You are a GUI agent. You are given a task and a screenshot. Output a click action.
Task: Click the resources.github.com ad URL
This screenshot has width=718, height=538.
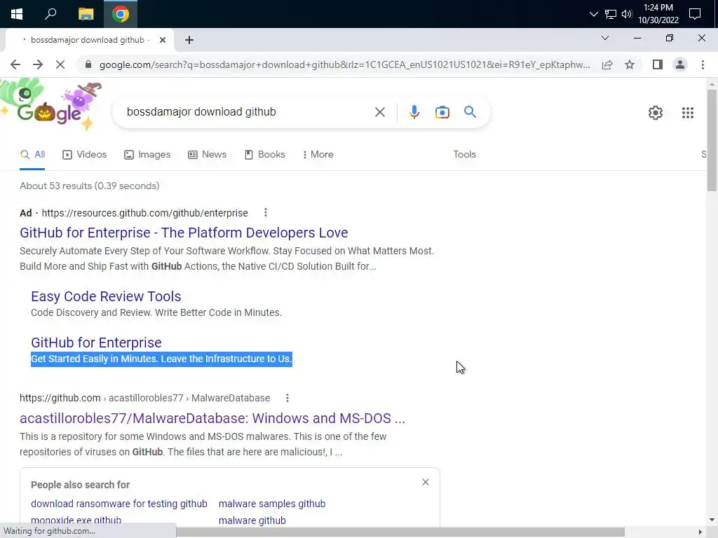point(144,213)
